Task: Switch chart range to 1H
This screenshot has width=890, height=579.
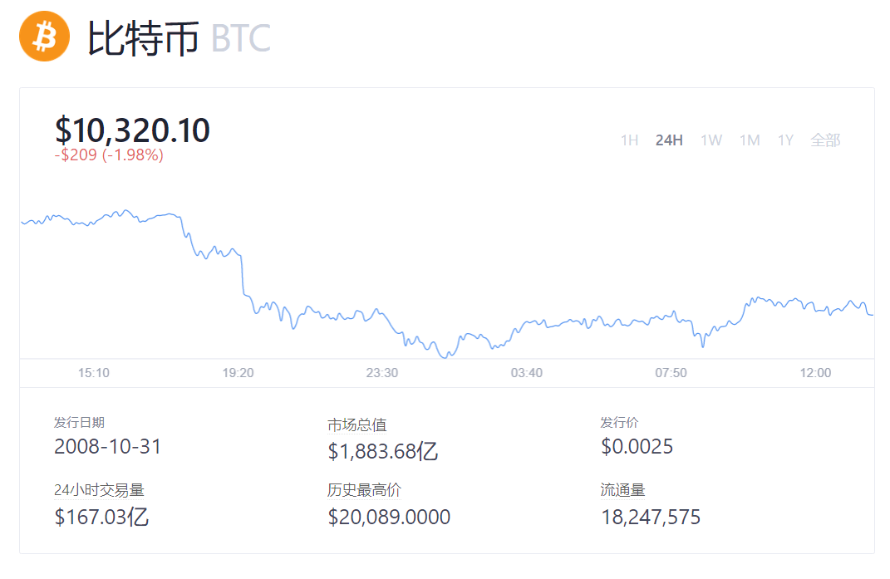Action: [629, 140]
